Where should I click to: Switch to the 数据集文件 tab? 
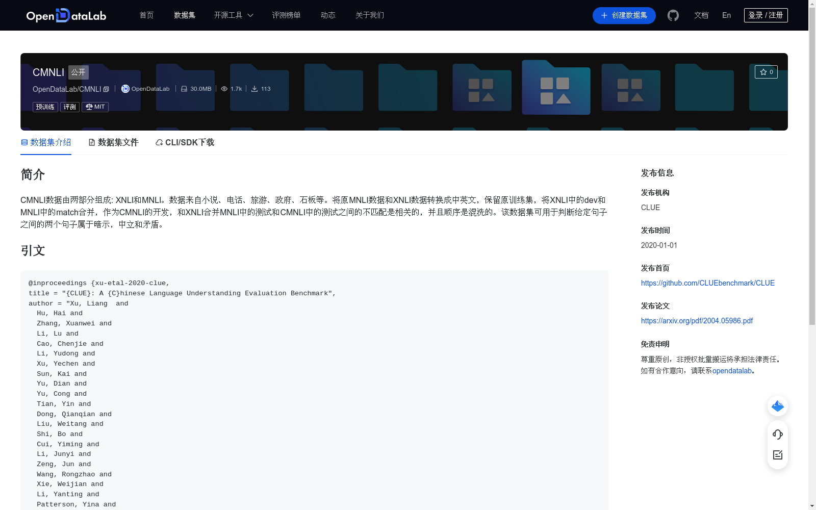coord(113,142)
